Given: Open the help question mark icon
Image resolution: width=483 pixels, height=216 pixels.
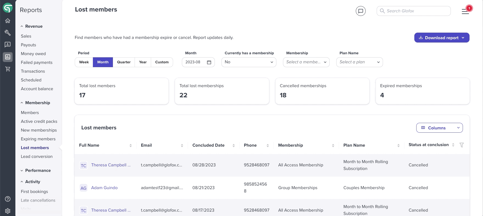Looking at the screenshot, I should tap(8, 199).
